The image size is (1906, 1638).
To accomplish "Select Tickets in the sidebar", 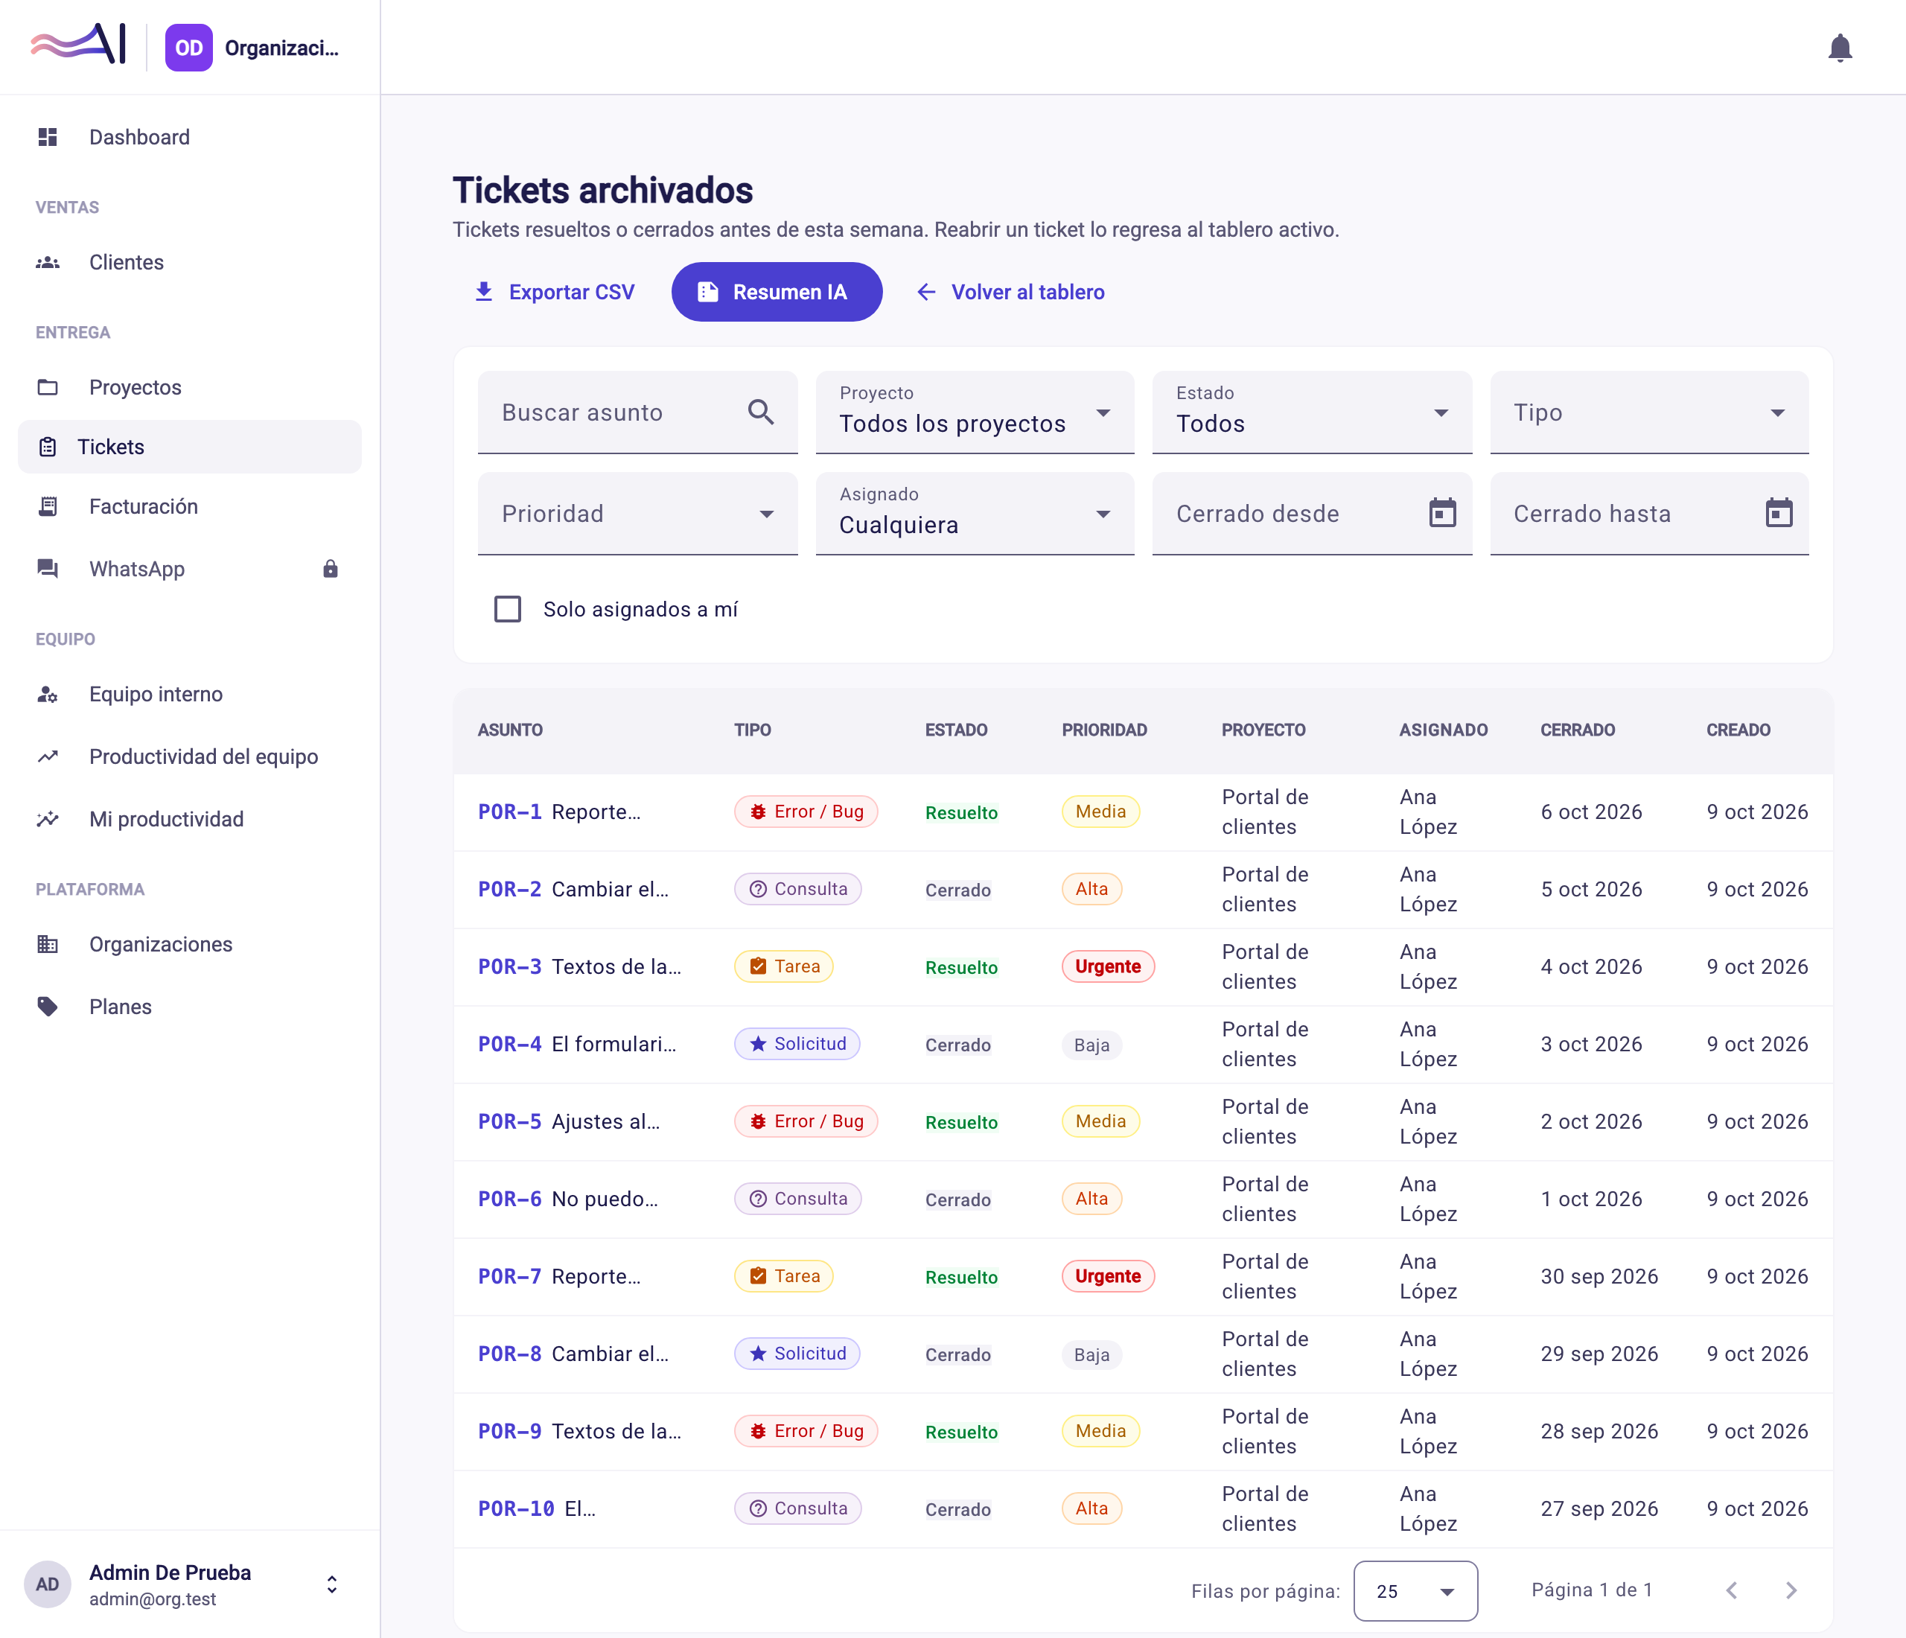I will point(190,447).
